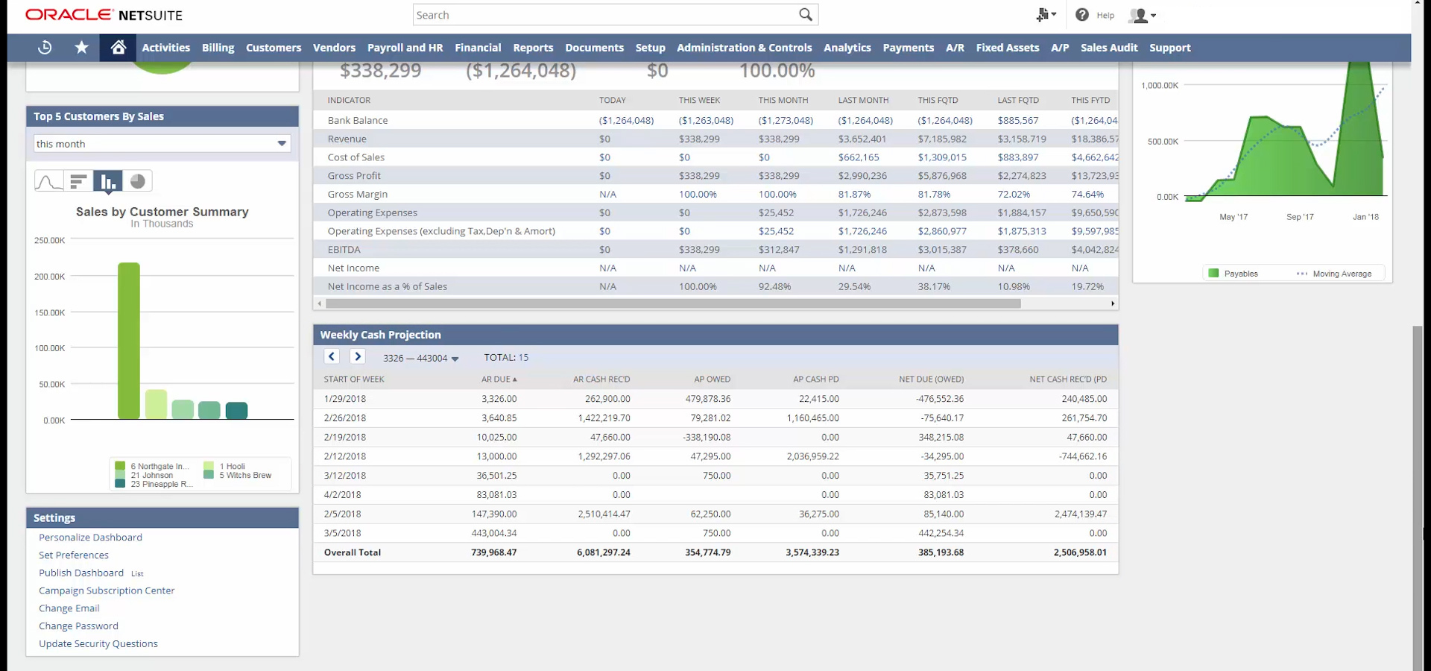Open the Reports menu
Image resolution: width=1431 pixels, height=671 pixels.
533,48
